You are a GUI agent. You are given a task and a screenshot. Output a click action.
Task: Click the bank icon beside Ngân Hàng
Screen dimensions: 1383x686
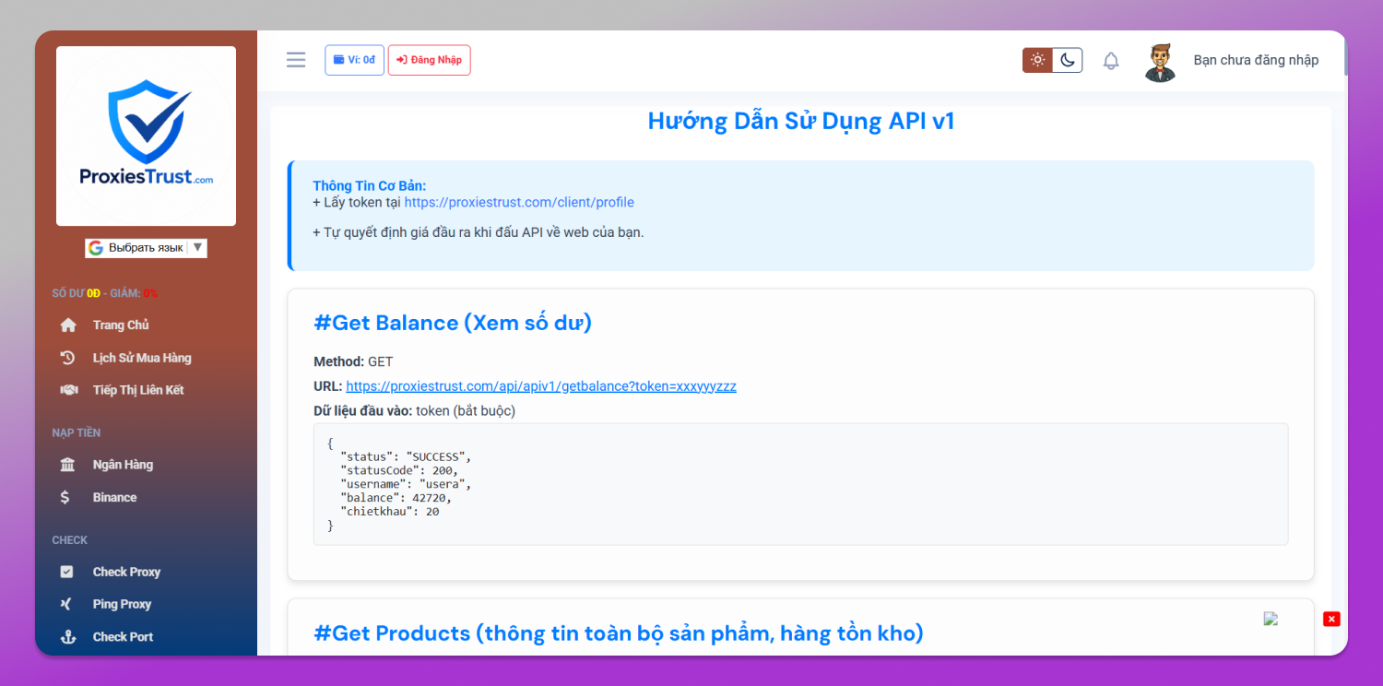coord(68,465)
